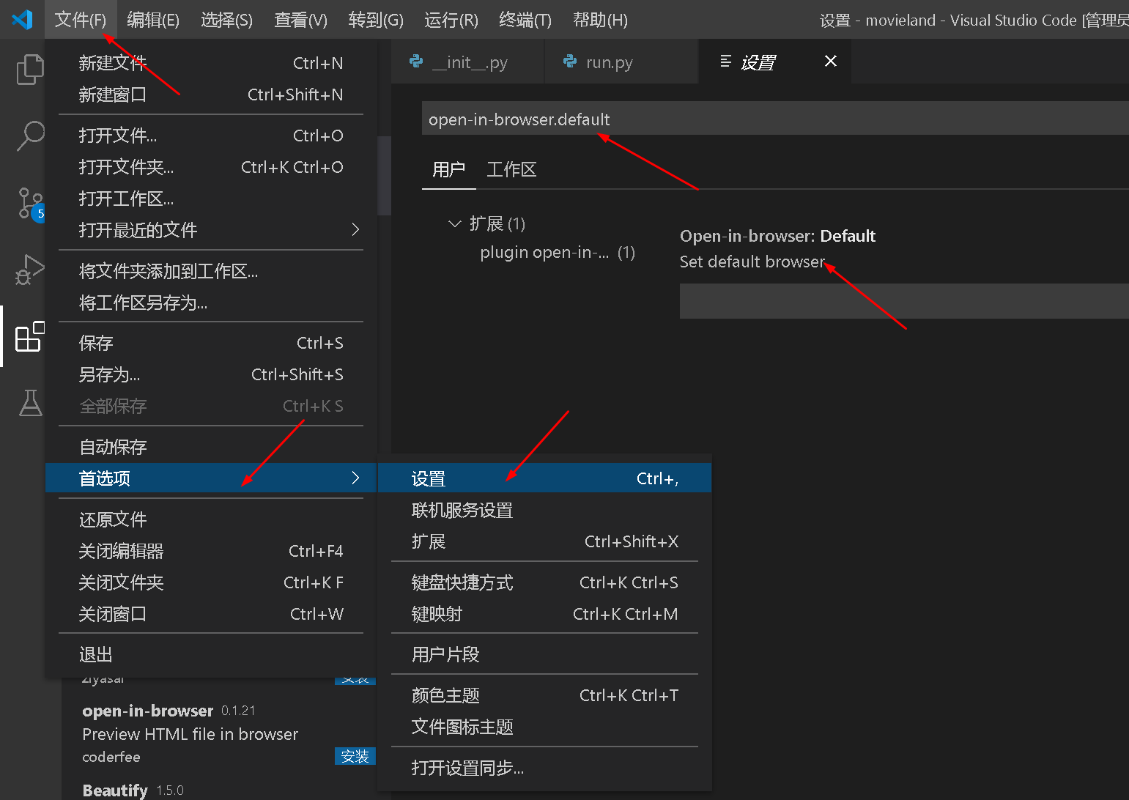Select 文件图标主题 submenu entry
Image resolution: width=1129 pixels, height=800 pixels.
pos(544,727)
